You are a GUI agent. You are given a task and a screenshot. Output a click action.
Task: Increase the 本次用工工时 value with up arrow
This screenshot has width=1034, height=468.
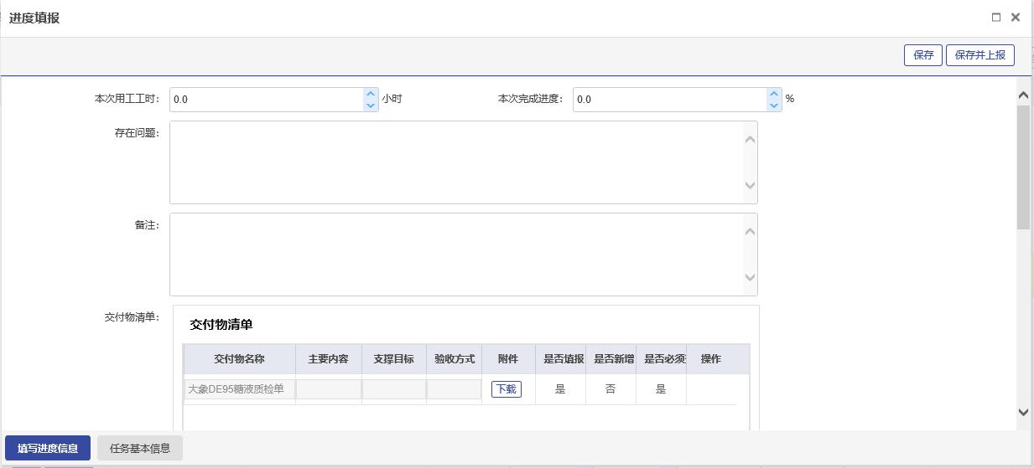[x=371, y=94]
